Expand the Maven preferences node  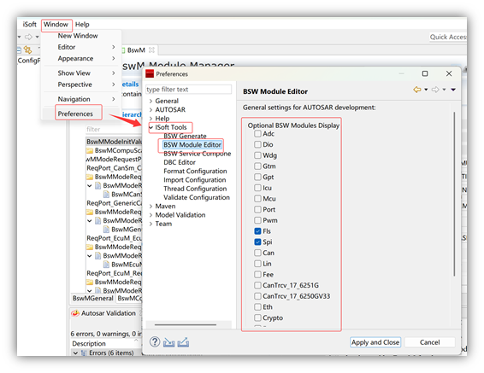pyautogui.click(x=151, y=206)
